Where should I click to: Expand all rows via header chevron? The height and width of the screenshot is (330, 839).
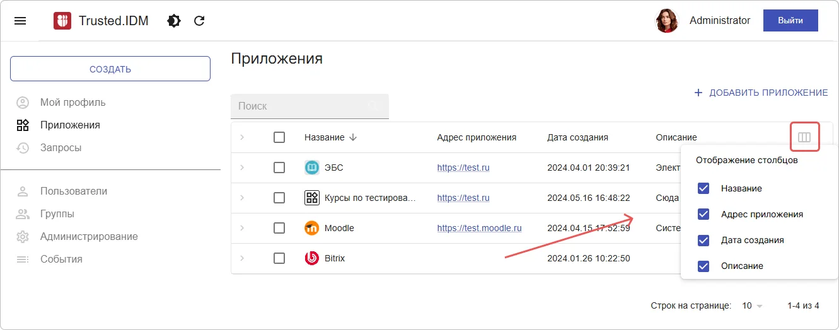pos(242,137)
